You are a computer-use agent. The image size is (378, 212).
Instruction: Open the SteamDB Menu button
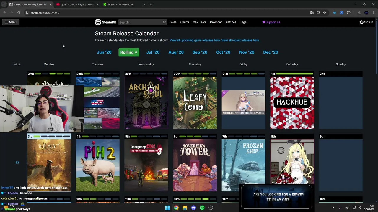[11, 22]
